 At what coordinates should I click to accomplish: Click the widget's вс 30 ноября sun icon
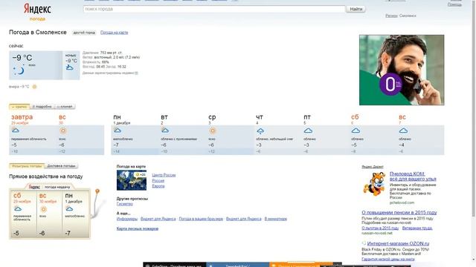44,209
